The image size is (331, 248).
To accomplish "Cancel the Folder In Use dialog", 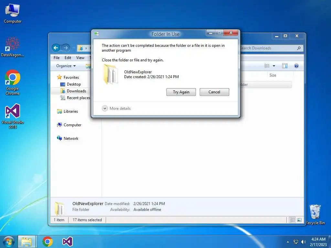I will coord(214,92).
